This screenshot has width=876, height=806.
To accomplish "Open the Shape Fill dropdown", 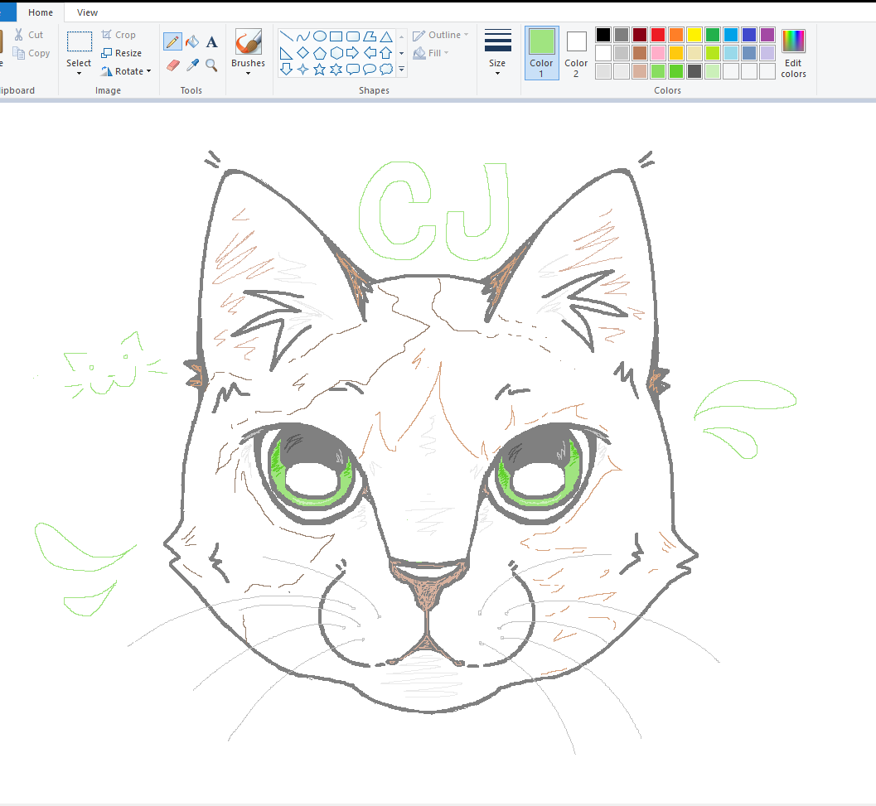I will 431,53.
